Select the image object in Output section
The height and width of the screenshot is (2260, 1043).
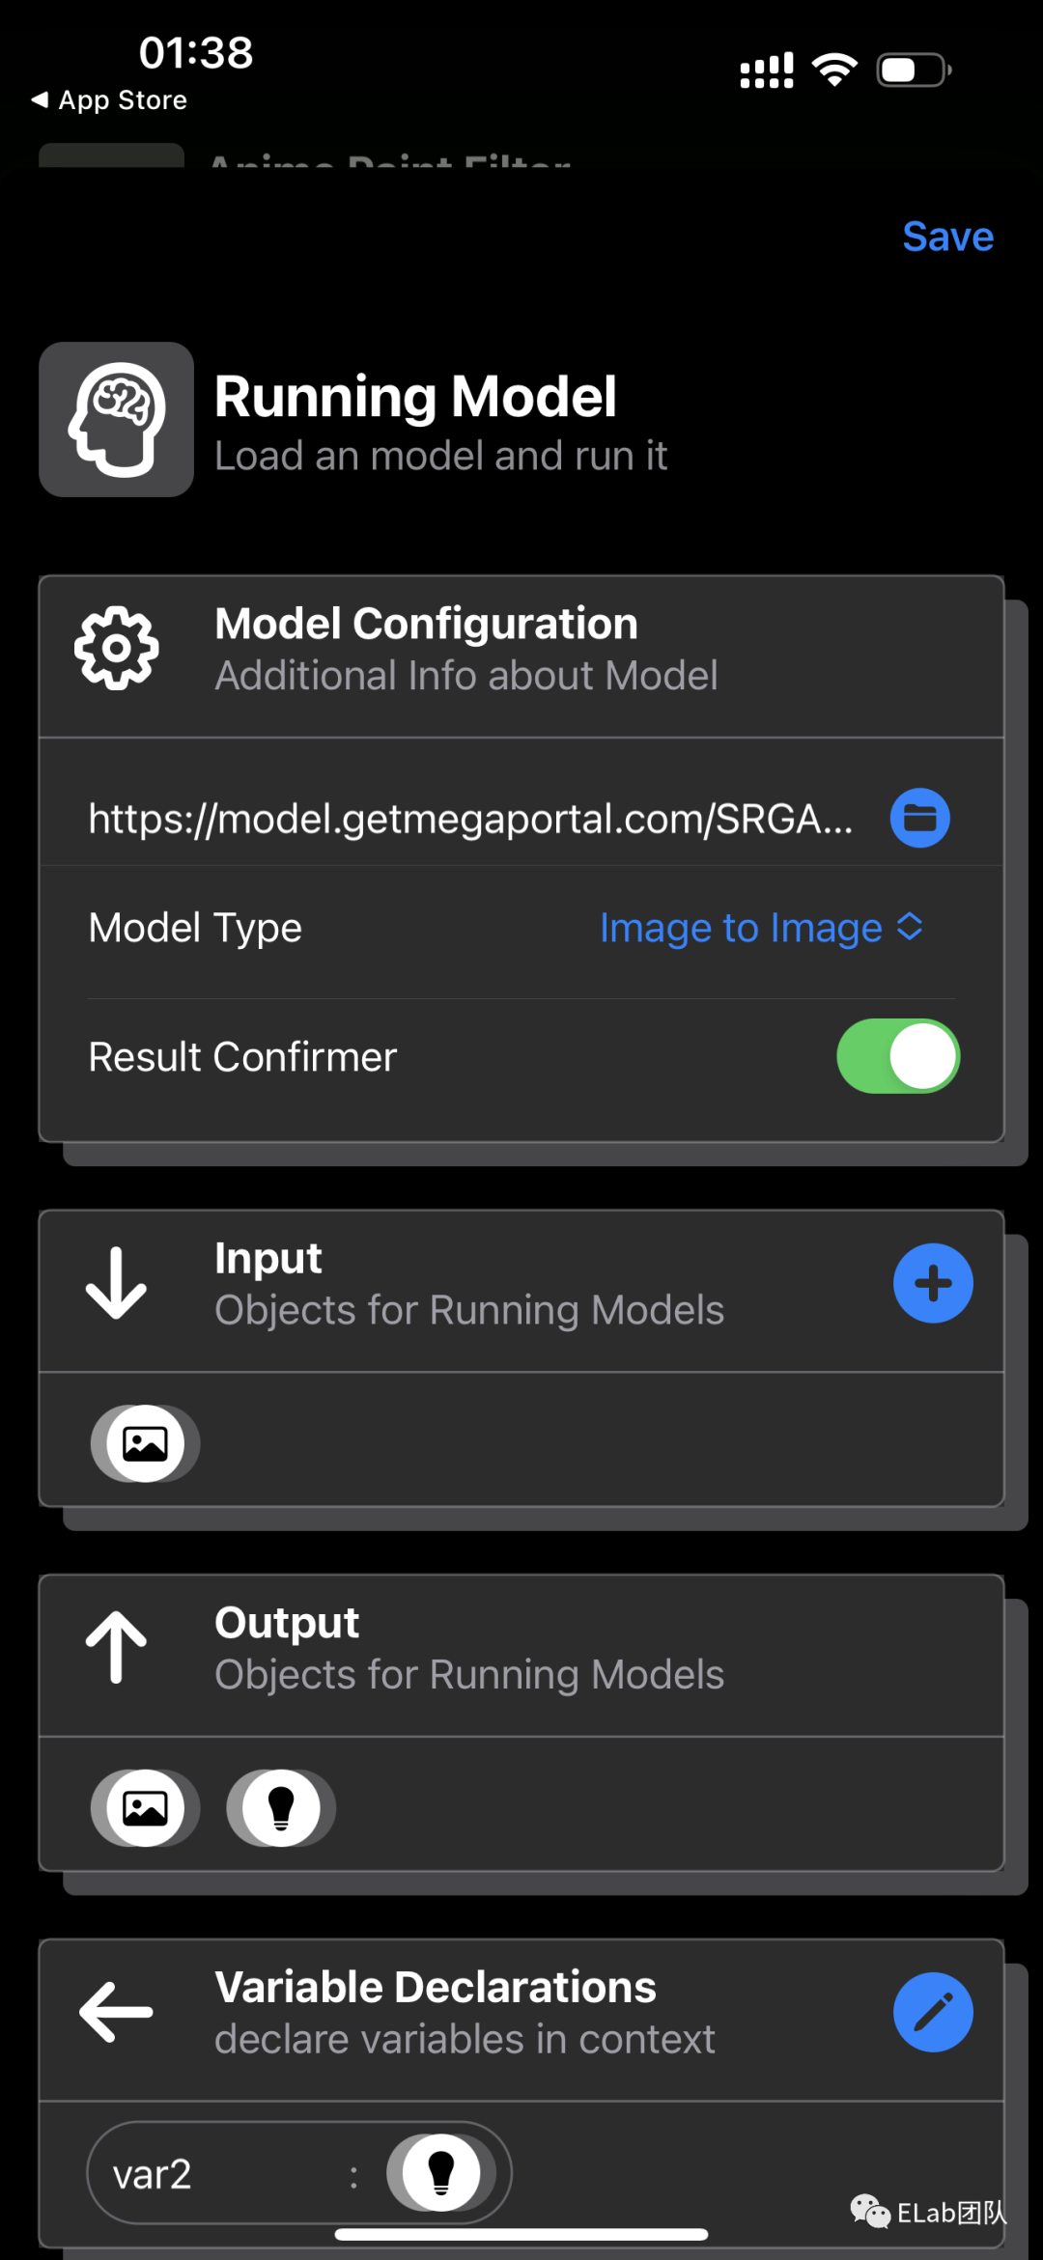point(145,1807)
